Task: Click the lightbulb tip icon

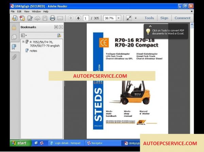Action: point(148,32)
